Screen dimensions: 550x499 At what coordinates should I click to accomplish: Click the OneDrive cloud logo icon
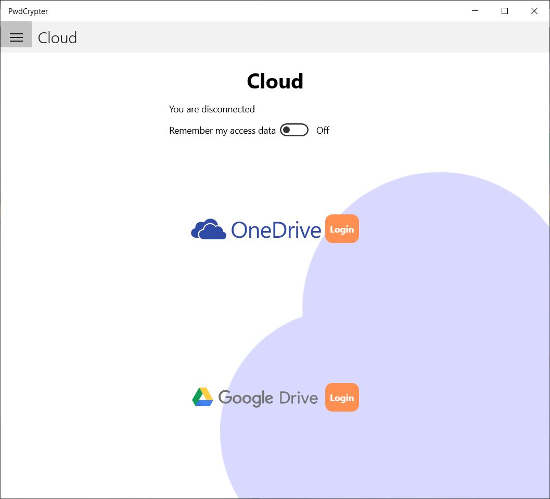(x=208, y=228)
